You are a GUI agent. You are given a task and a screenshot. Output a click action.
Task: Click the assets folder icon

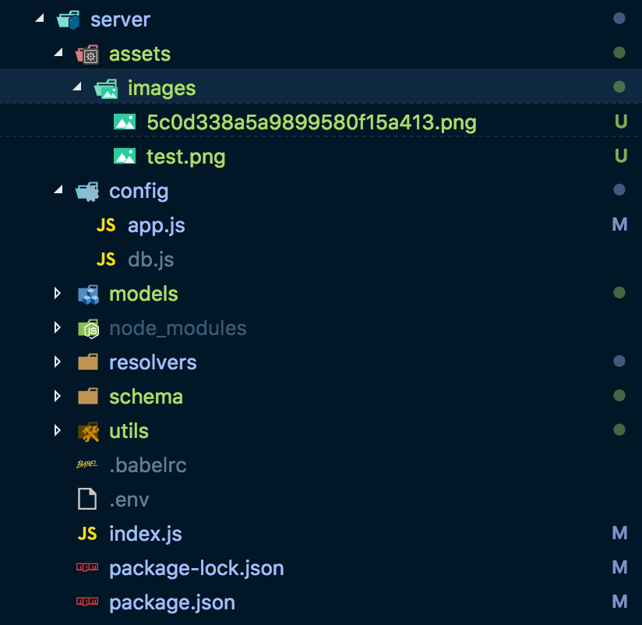87,54
